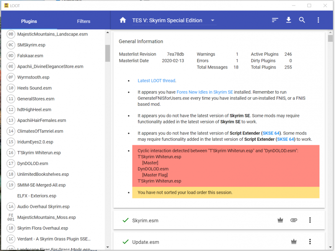This screenshot has width=335, height=251.
Task: Switch to the Filters tab
Action: click(x=83, y=21)
